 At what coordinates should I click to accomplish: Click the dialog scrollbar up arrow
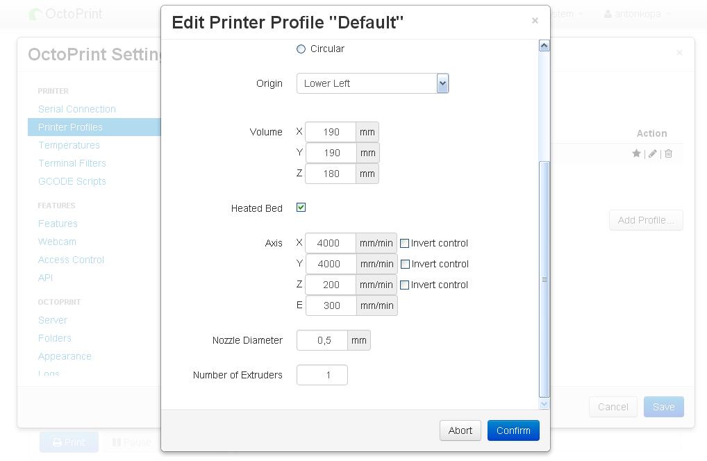click(x=544, y=46)
